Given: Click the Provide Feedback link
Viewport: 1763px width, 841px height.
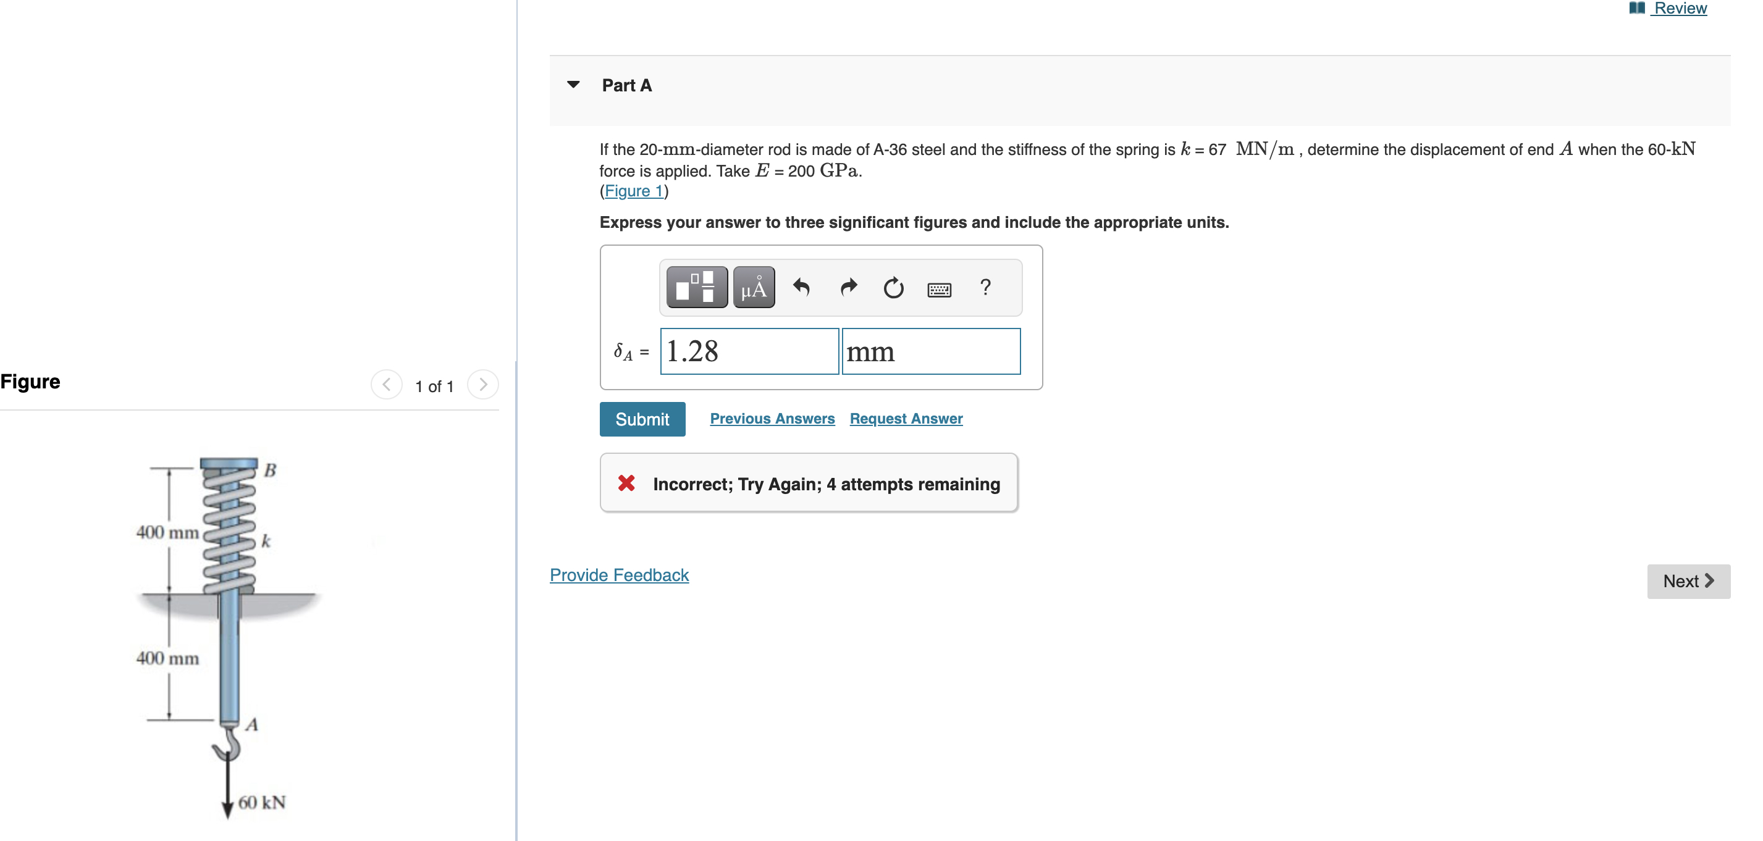Looking at the screenshot, I should 619,575.
